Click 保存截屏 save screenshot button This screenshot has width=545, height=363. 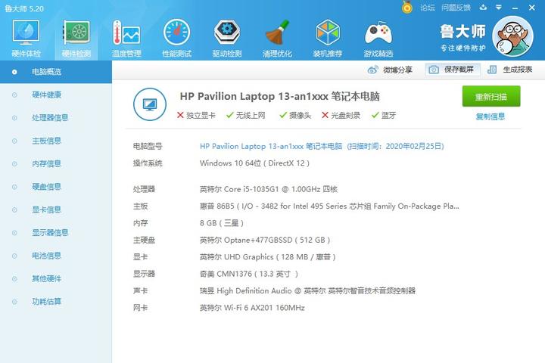[x=452, y=70]
